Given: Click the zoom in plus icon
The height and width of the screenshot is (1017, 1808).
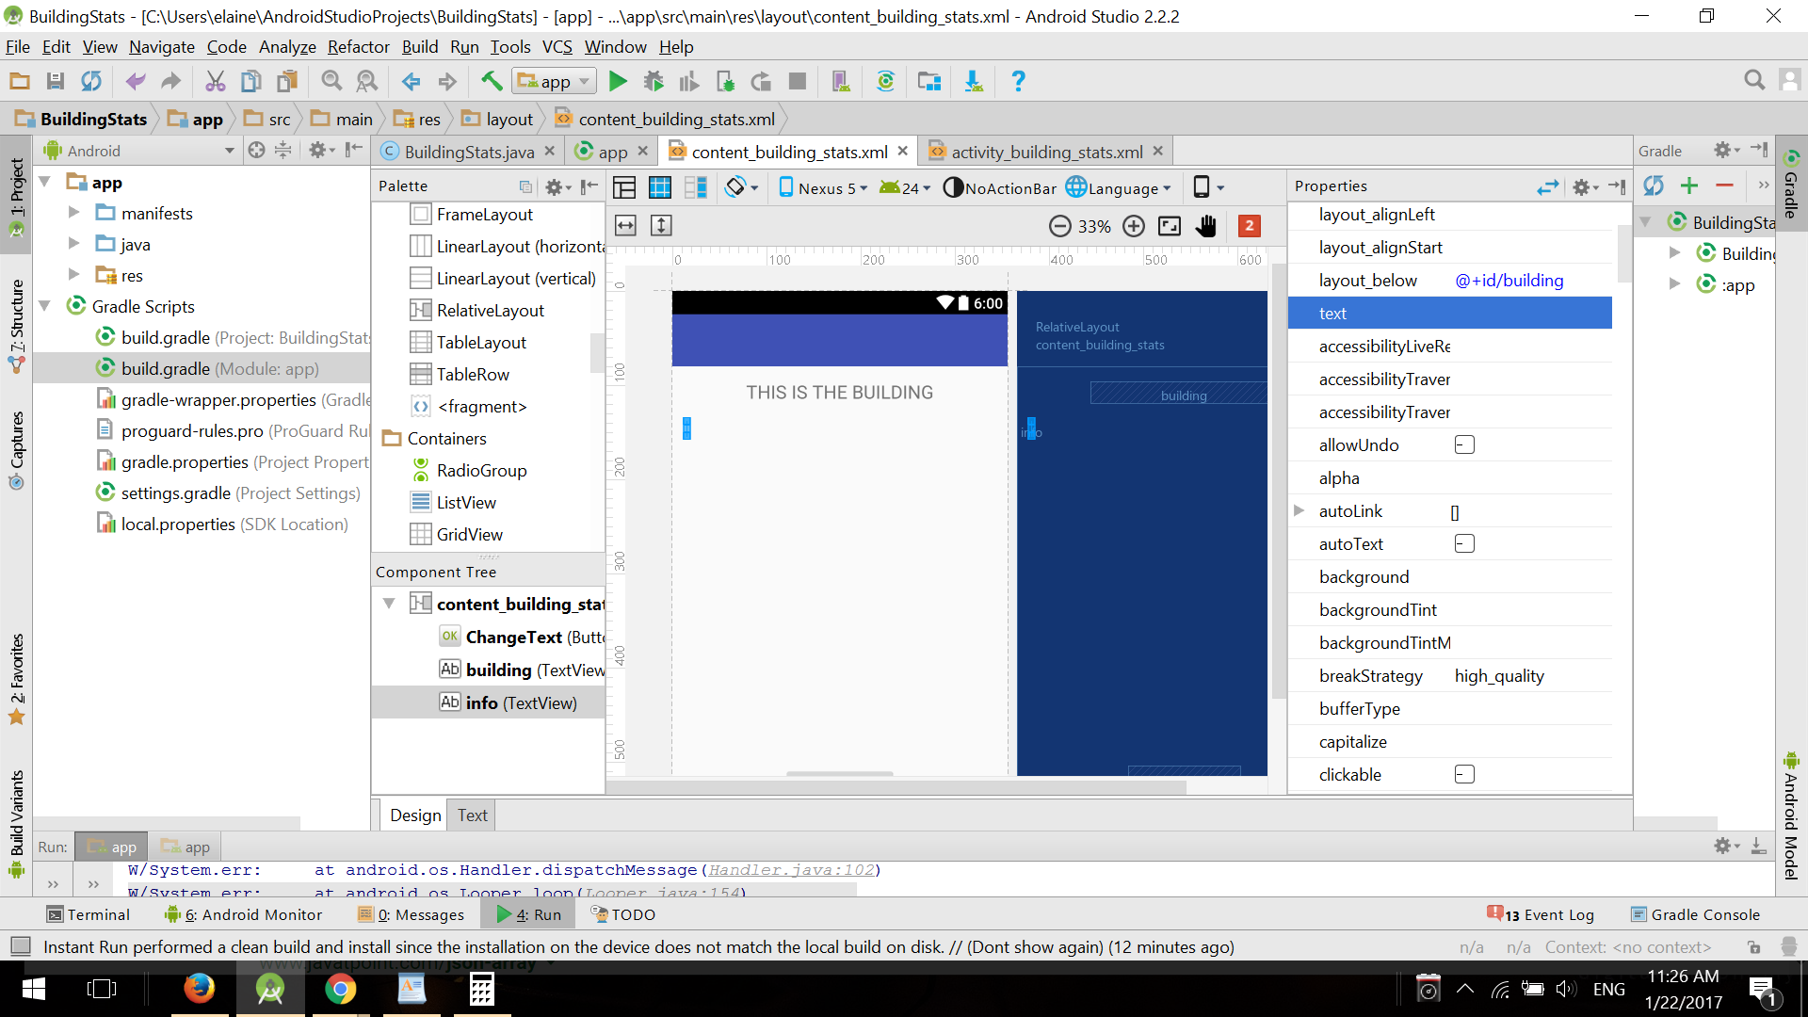Looking at the screenshot, I should click(x=1134, y=226).
